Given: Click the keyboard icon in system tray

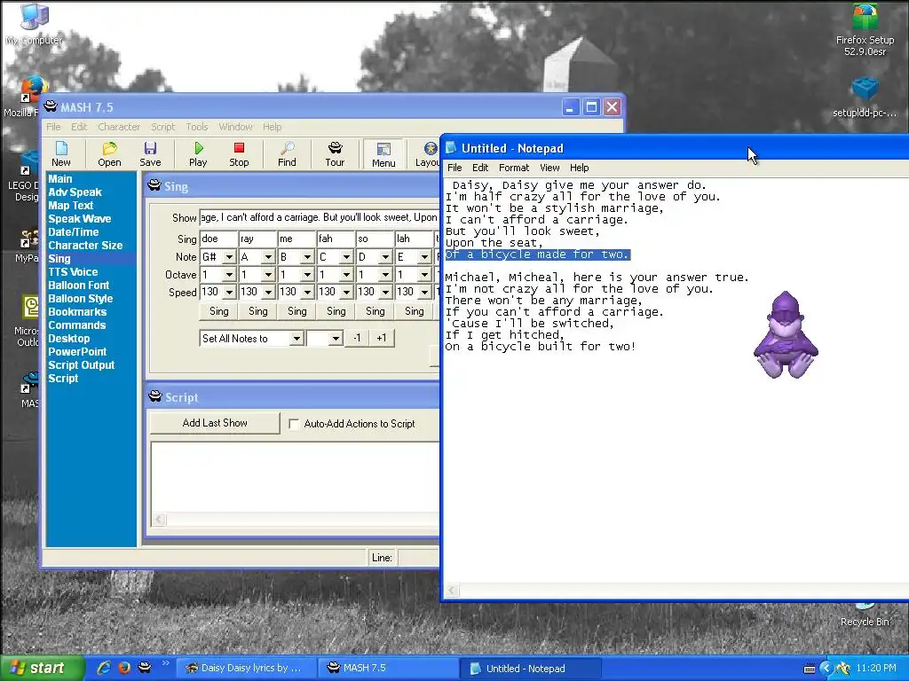Looking at the screenshot, I should (810, 669).
